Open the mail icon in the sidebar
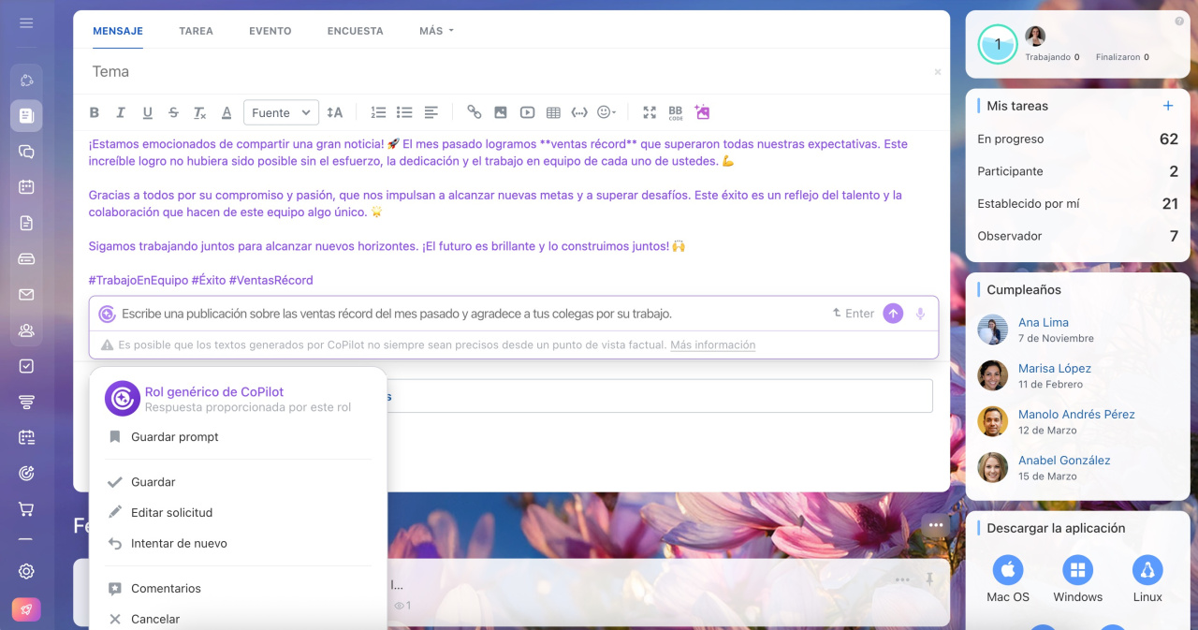This screenshot has height=630, width=1198. tap(26, 295)
